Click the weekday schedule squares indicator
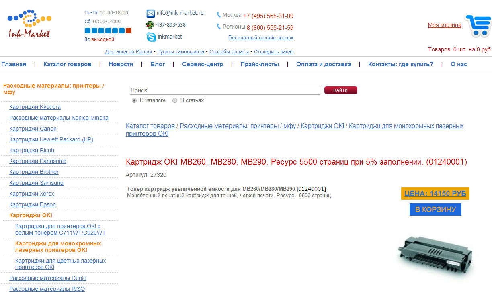The width and height of the screenshot is (492, 300). [108, 31]
